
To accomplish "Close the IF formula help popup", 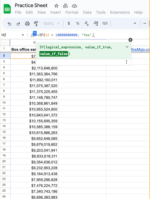I will click(130, 40).
